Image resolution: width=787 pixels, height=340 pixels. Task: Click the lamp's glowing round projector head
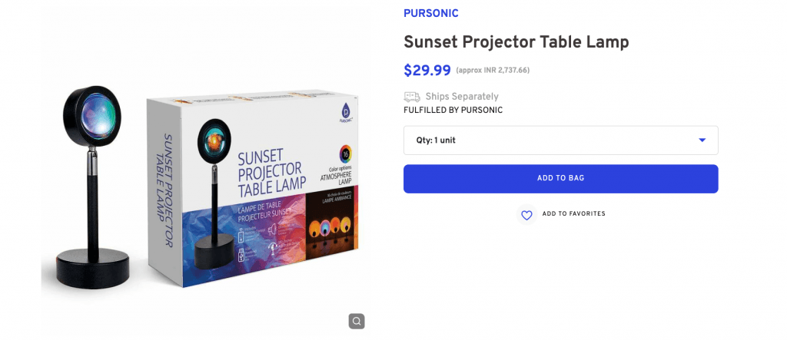[91, 115]
